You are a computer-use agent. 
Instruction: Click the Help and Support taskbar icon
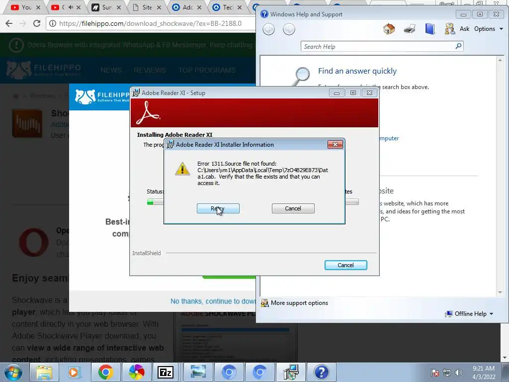click(x=321, y=372)
